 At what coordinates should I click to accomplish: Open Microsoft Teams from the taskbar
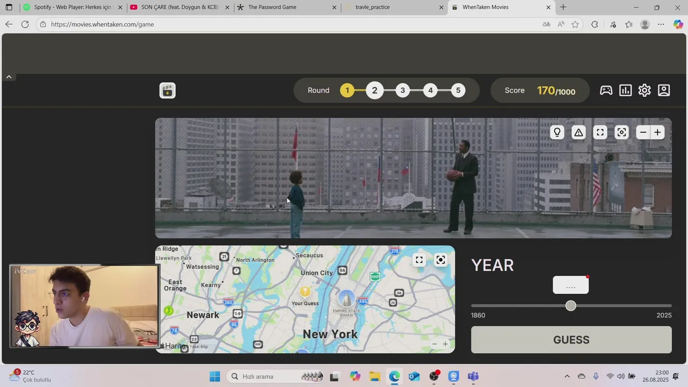473,376
